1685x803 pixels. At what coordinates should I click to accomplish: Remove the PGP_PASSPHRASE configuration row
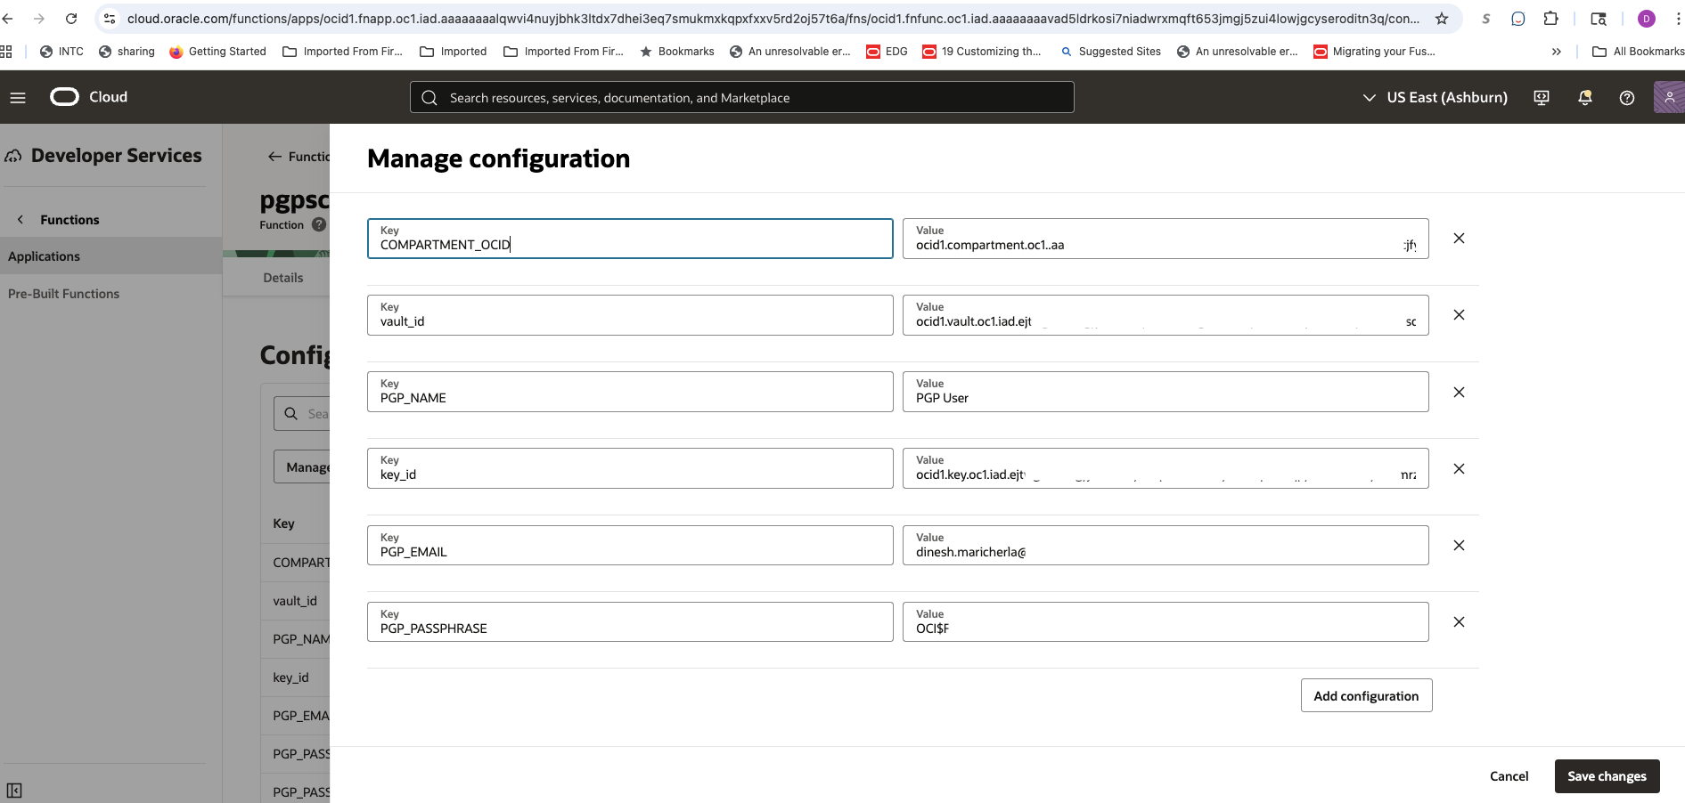pos(1459,621)
